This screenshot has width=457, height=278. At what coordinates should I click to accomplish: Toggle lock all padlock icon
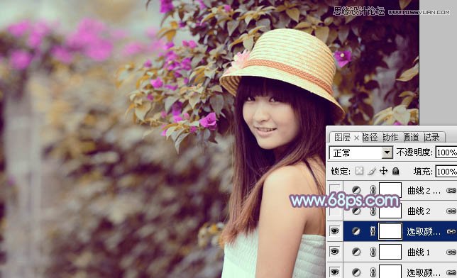point(395,171)
